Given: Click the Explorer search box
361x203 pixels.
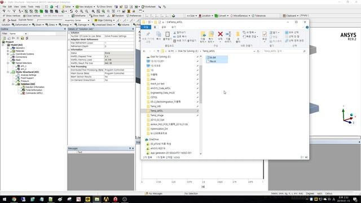Looking at the screenshot, I should 285,51.
